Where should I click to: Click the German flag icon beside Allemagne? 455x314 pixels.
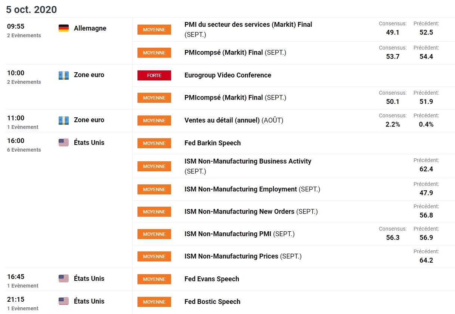64,28
